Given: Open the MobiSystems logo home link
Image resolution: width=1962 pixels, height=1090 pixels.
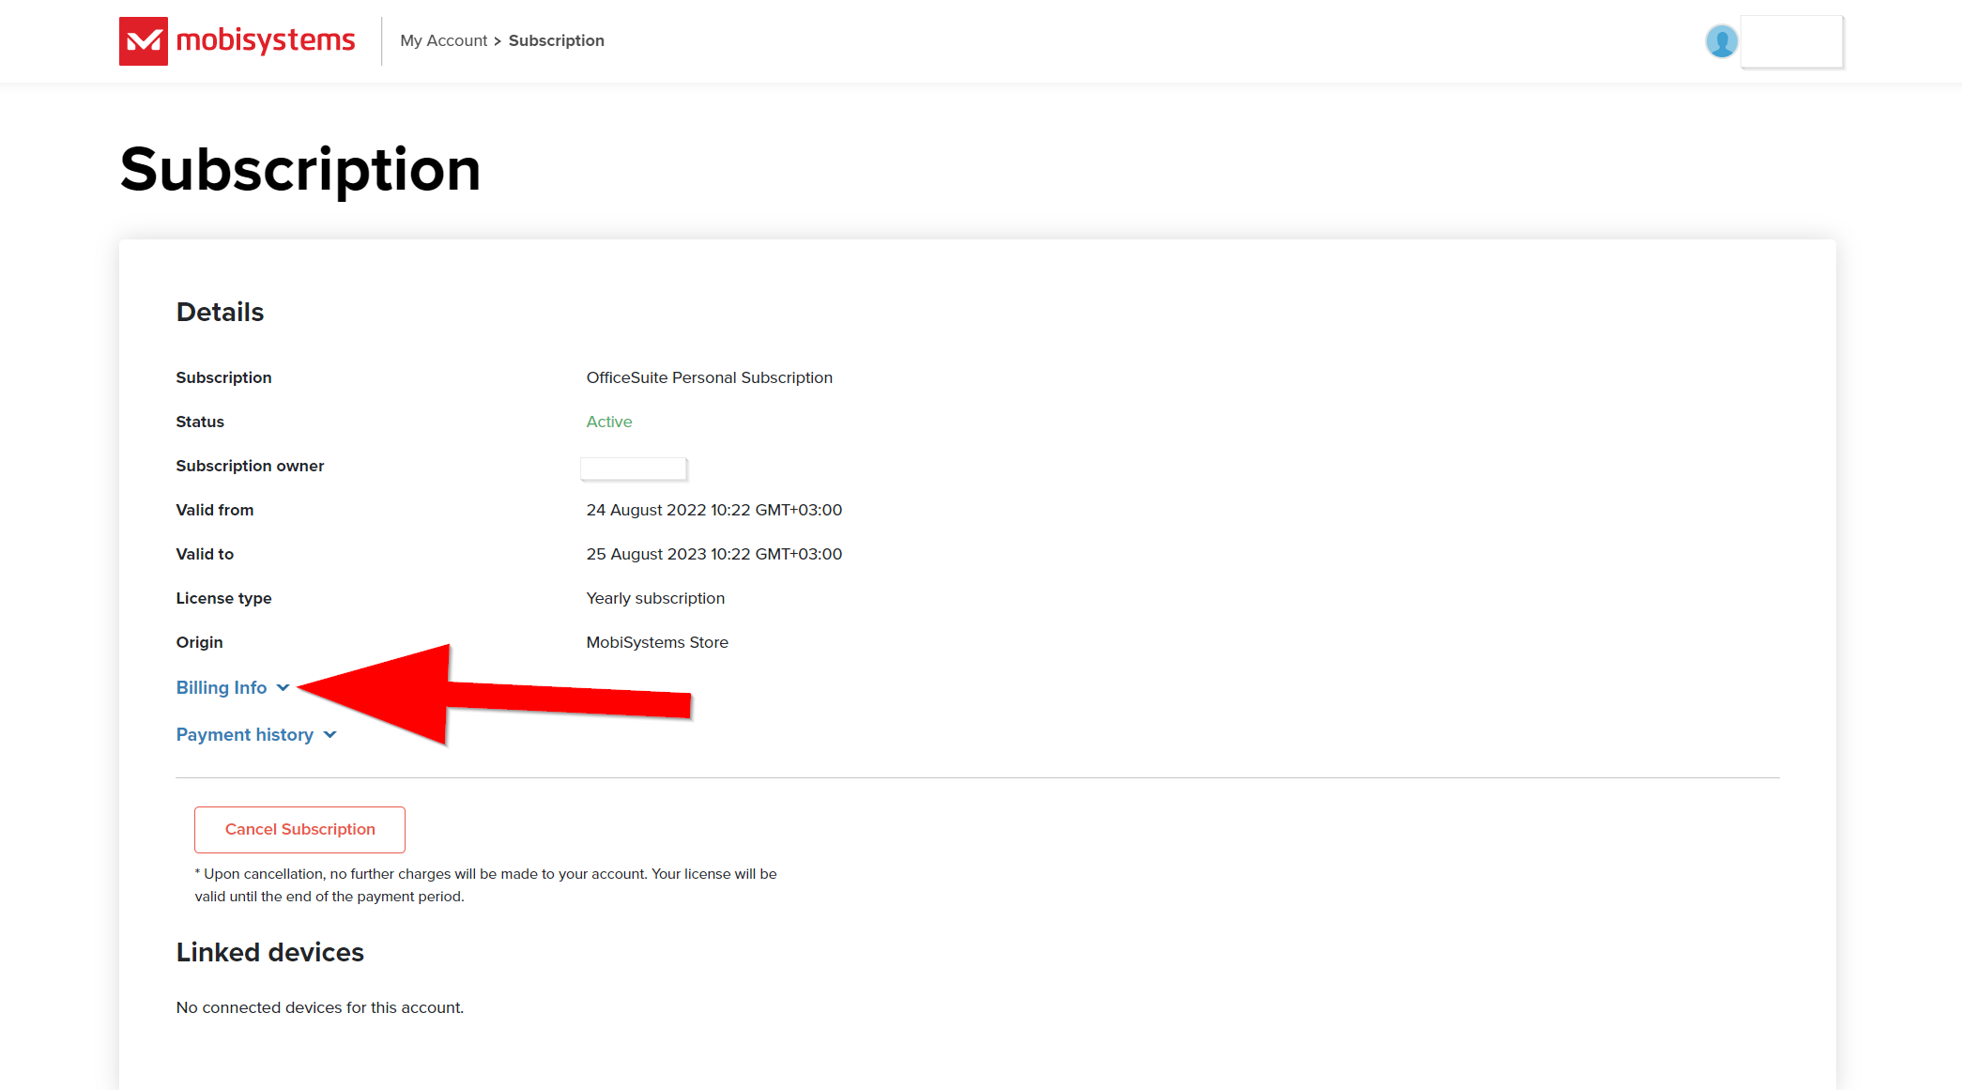Looking at the screenshot, I should pos(237,41).
